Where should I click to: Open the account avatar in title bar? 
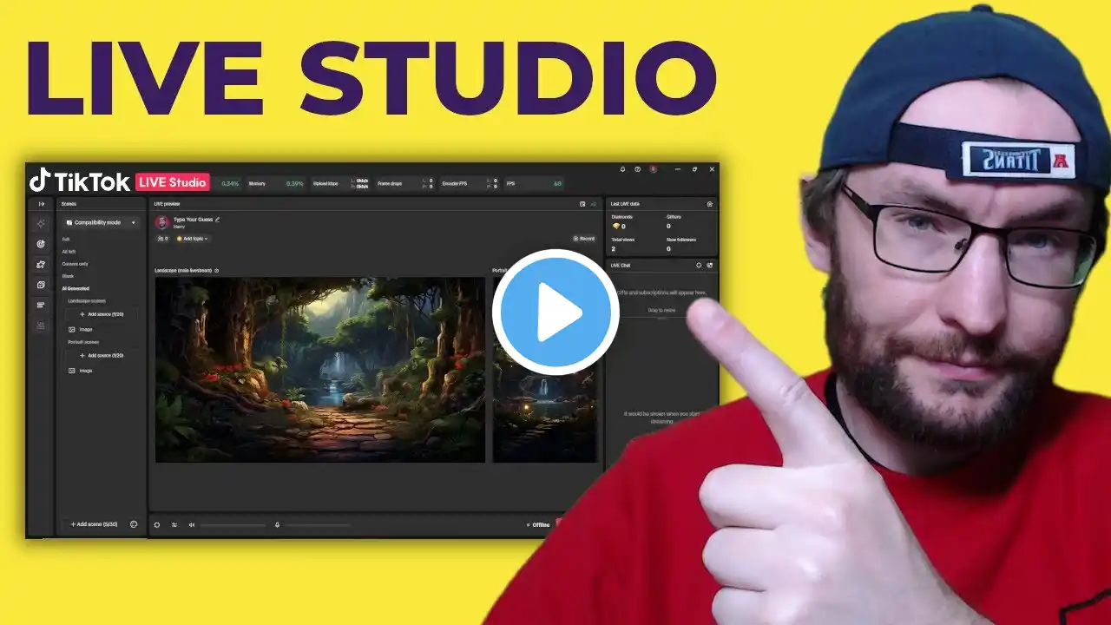(654, 169)
